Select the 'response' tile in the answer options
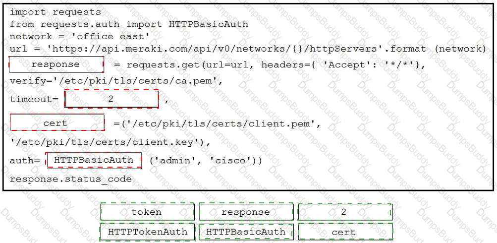Viewport: 497px width, 243px height. coord(246,212)
